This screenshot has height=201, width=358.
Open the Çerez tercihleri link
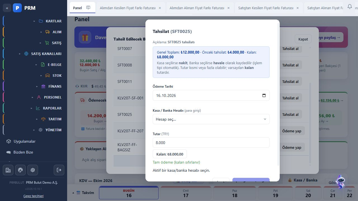pos(34,196)
